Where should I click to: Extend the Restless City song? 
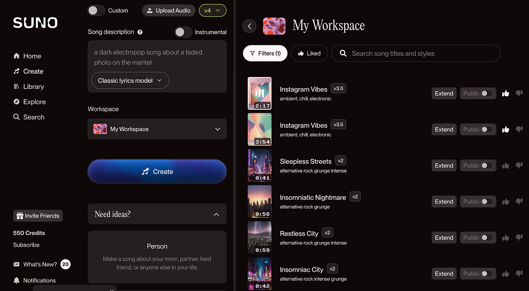pyautogui.click(x=444, y=238)
